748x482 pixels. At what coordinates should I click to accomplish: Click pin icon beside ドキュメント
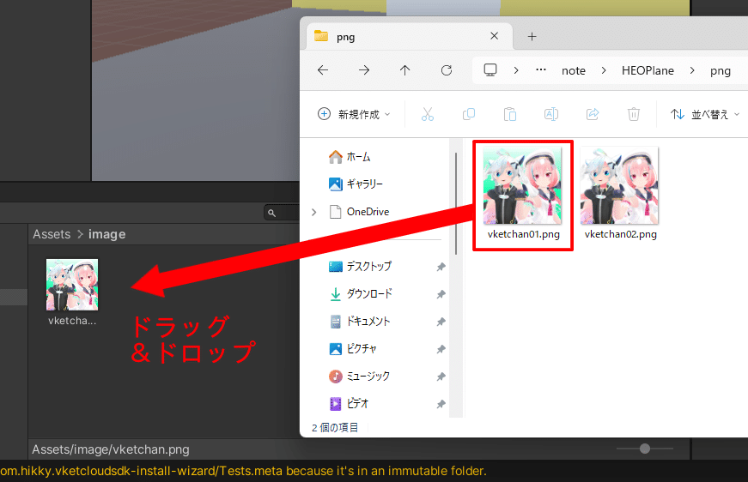(441, 322)
